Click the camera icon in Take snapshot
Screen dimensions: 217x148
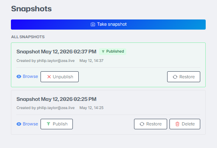pyautogui.click(x=93, y=25)
